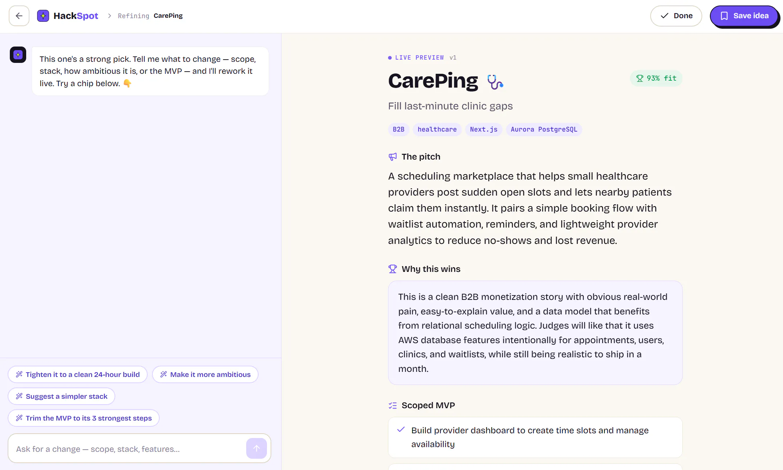
Task: Click the assistant avatar icon beside the message
Action: pos(18,55)
